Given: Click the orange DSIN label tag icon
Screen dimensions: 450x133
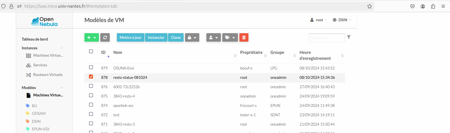Looking at the screenshot, I should [x=28, y=121].
